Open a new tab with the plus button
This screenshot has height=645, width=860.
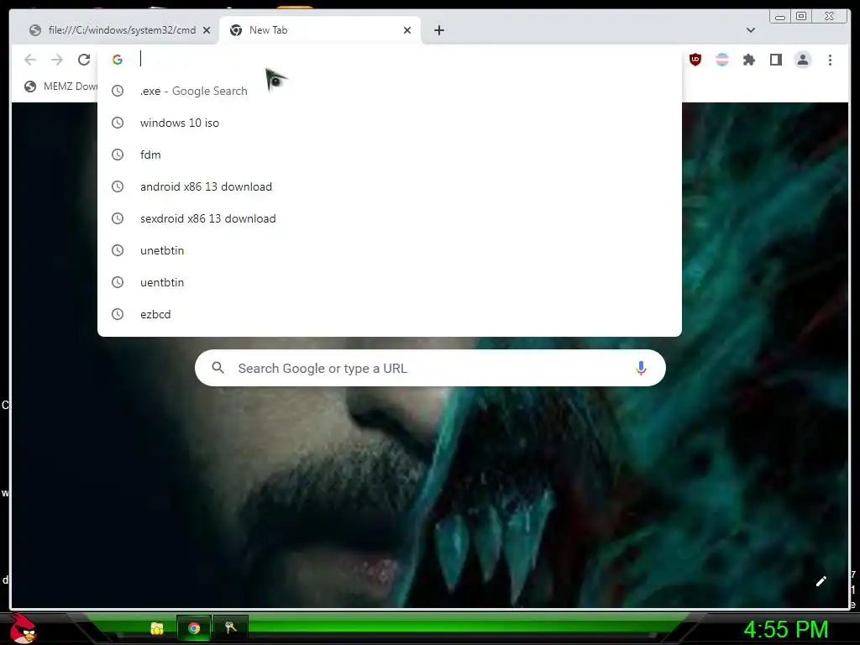439,30
